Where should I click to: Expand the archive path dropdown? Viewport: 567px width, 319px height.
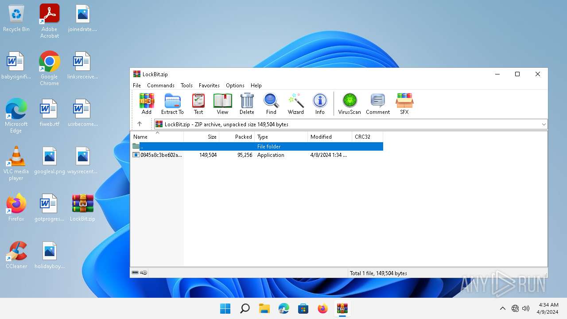tap(544, 124)
